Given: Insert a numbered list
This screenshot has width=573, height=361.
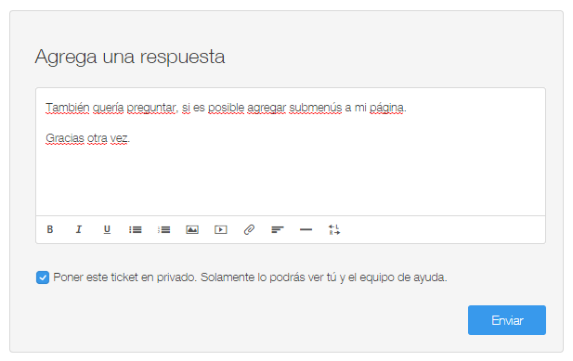Looking at the screenshot, I should click(x=163, y=229).
